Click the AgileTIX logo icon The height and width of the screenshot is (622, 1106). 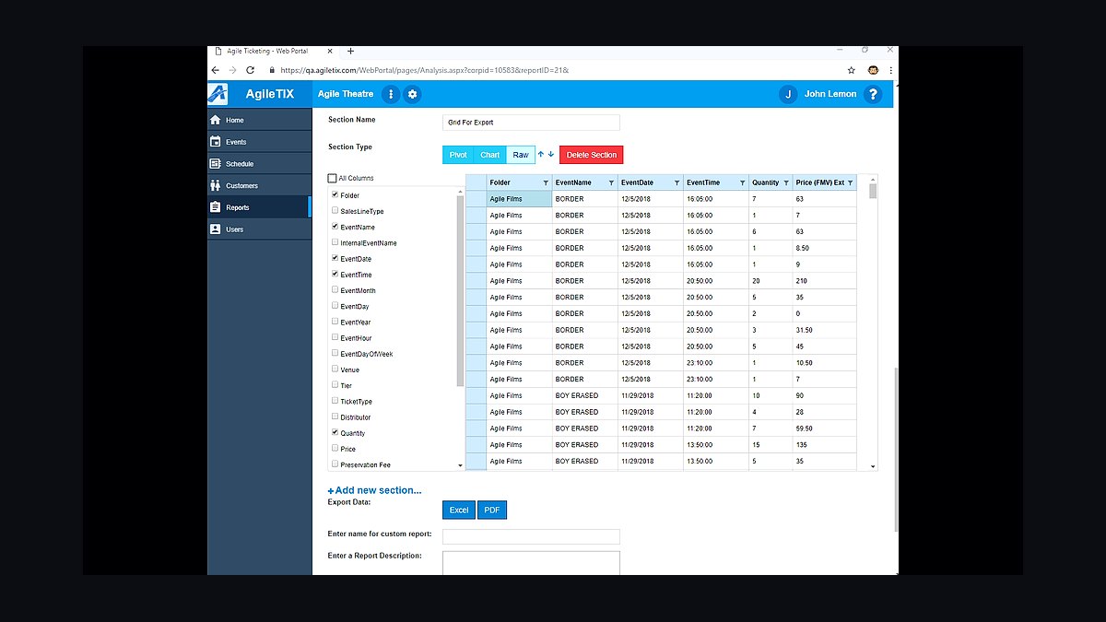click(x=218, y=94)
